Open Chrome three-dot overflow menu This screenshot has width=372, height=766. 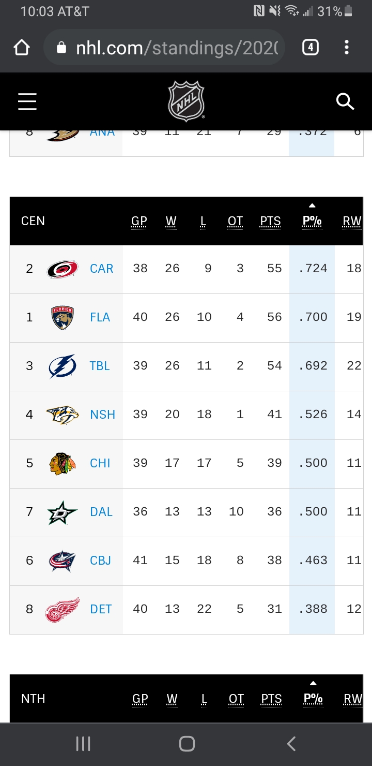(x=347, y=48)
